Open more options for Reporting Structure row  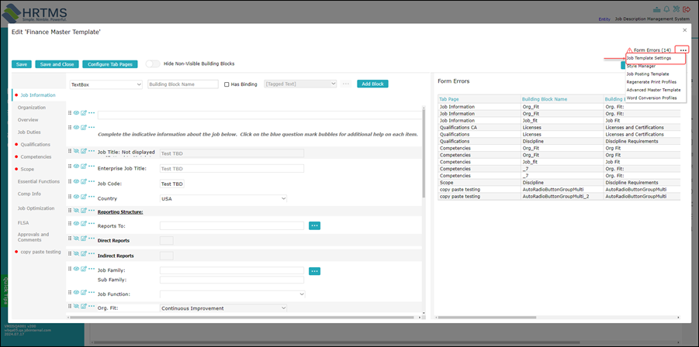(x=92, y=210)
